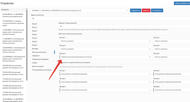This screenshot has height=102, width=190.
Task: Select the Безопасный режим tab
Action: point(43,52)
